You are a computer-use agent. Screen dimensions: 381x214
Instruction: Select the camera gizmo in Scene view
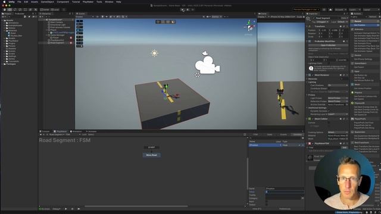[x=207, y=65]
